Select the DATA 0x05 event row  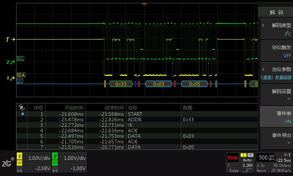click(137, 147)
